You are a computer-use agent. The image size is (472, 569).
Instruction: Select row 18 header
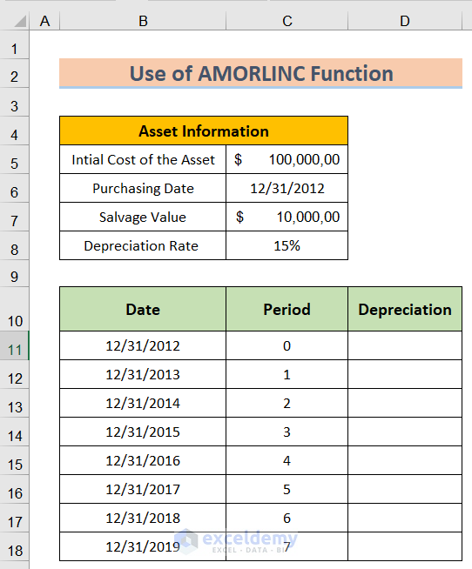[15, 547]
